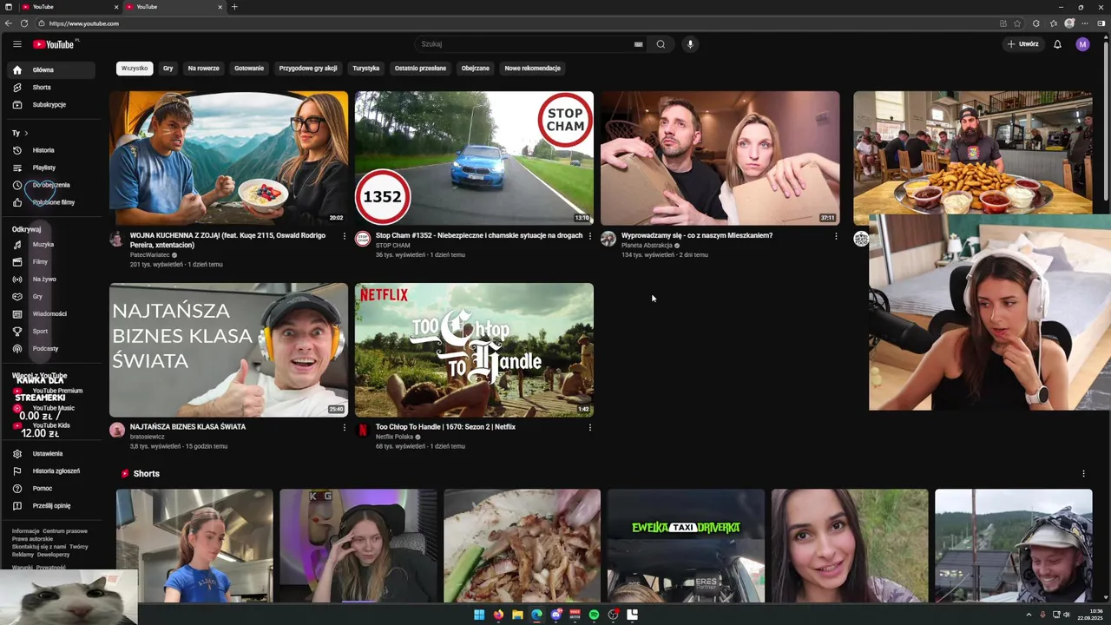
Task: Open Spotify from the taskbar
Action: click(x=594, y=615)
